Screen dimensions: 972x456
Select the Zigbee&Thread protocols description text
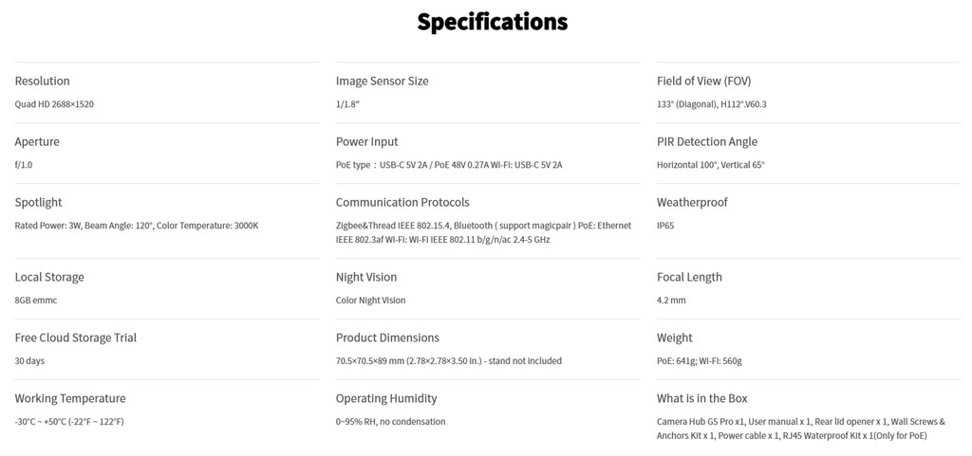[483, 232]
